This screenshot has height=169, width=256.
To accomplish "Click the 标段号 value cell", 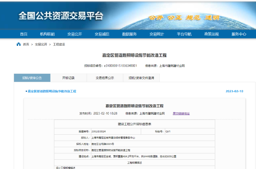I will [x=190, y=131].
